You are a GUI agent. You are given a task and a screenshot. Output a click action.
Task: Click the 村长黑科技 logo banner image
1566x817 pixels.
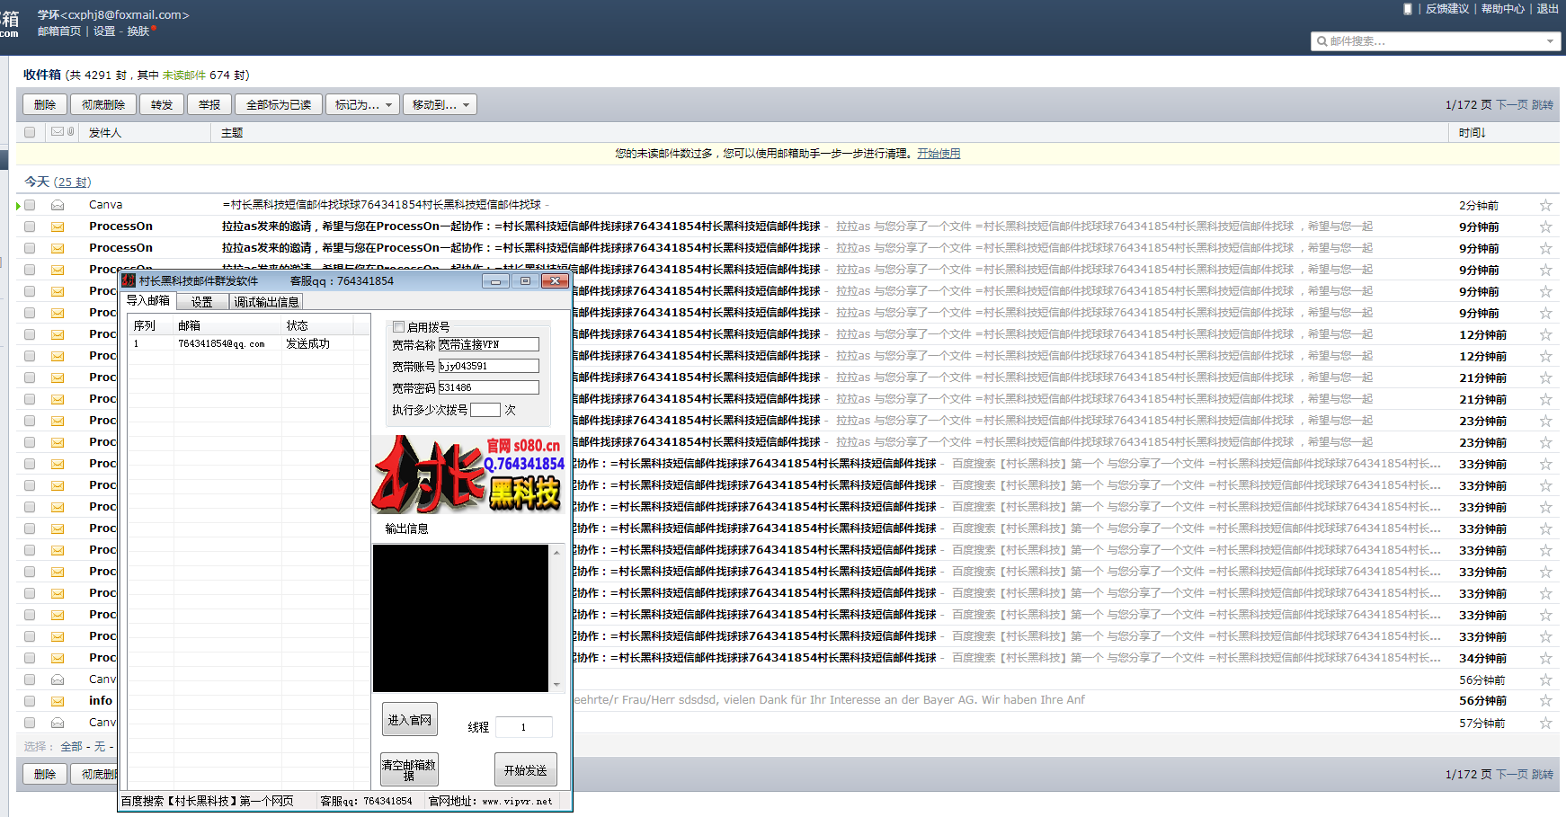(x=469, y=475)
